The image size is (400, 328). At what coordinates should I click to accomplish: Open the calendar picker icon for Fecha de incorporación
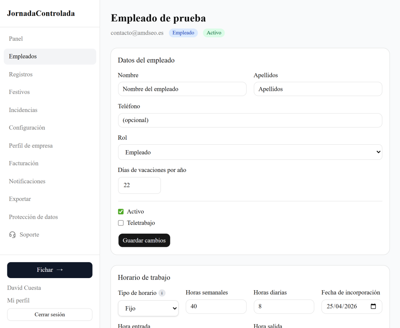click(373, 307)
